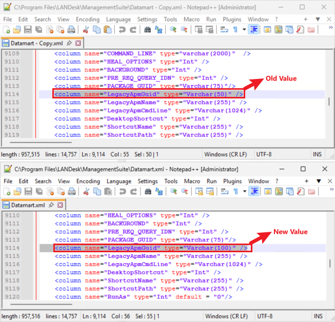Click Open file folder icon in bottom window
Image resolution: width=335 pixels, height=322 pixels.
[16, 192]
